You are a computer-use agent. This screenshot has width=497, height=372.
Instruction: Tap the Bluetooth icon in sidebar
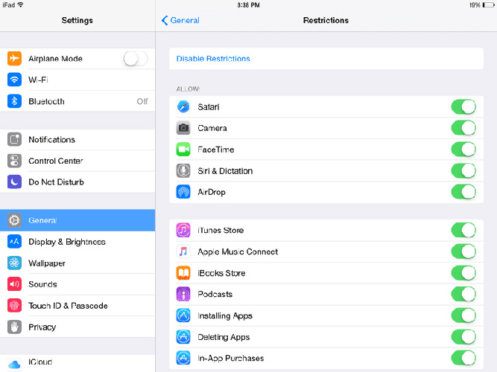coord(14,101)
